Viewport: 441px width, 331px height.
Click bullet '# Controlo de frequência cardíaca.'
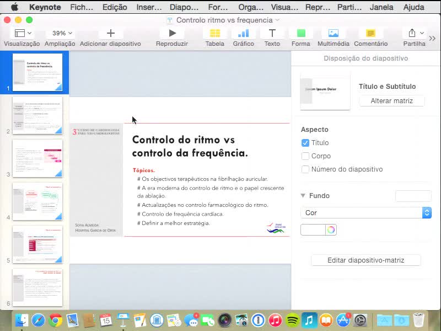[x=180, y=214]
